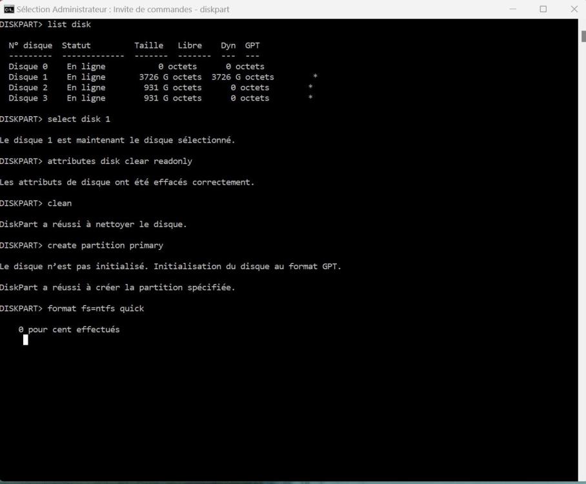This screenshot has width=586, height=484.
Task: Click Disque 3 size '931 G octets'
Action: [x=173, y=98]
